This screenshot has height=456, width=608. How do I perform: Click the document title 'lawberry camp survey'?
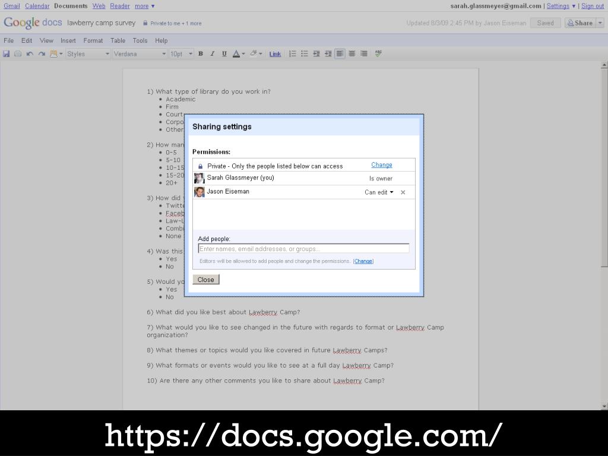click(x=101, y=23)
